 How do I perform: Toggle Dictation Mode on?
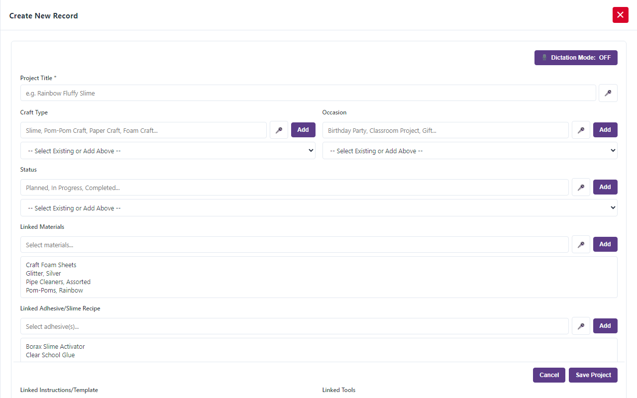[x=576, y=58]
